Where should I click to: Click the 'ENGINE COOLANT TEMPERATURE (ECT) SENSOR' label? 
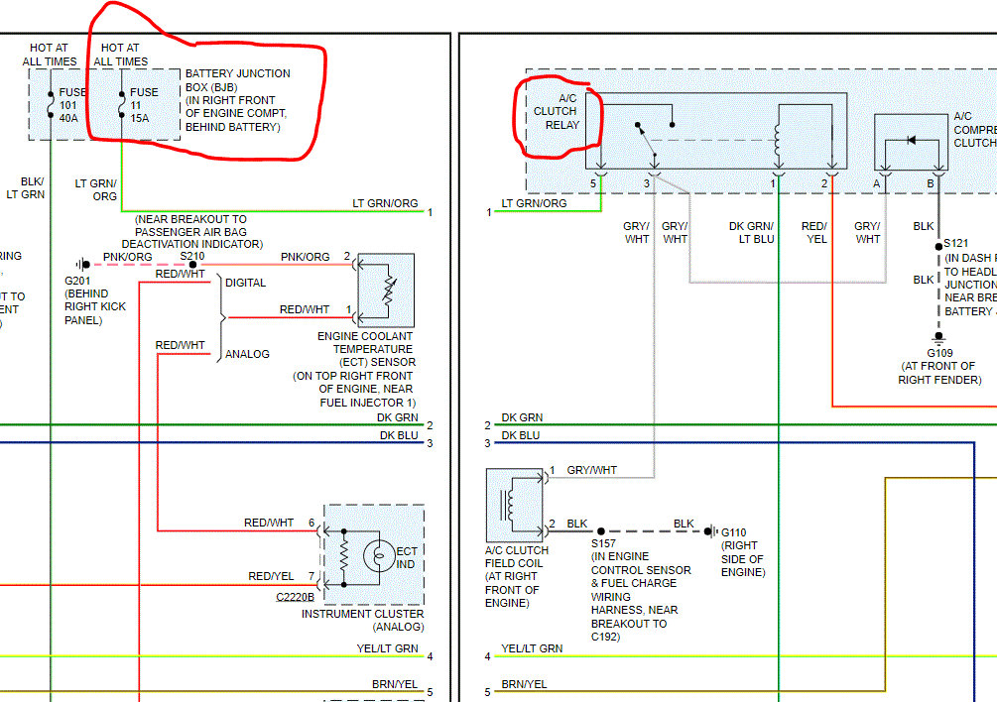pyautogui.click(x=366, y=349)
